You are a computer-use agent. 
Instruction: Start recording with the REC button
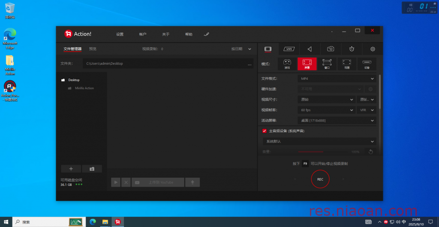(320, 179)
